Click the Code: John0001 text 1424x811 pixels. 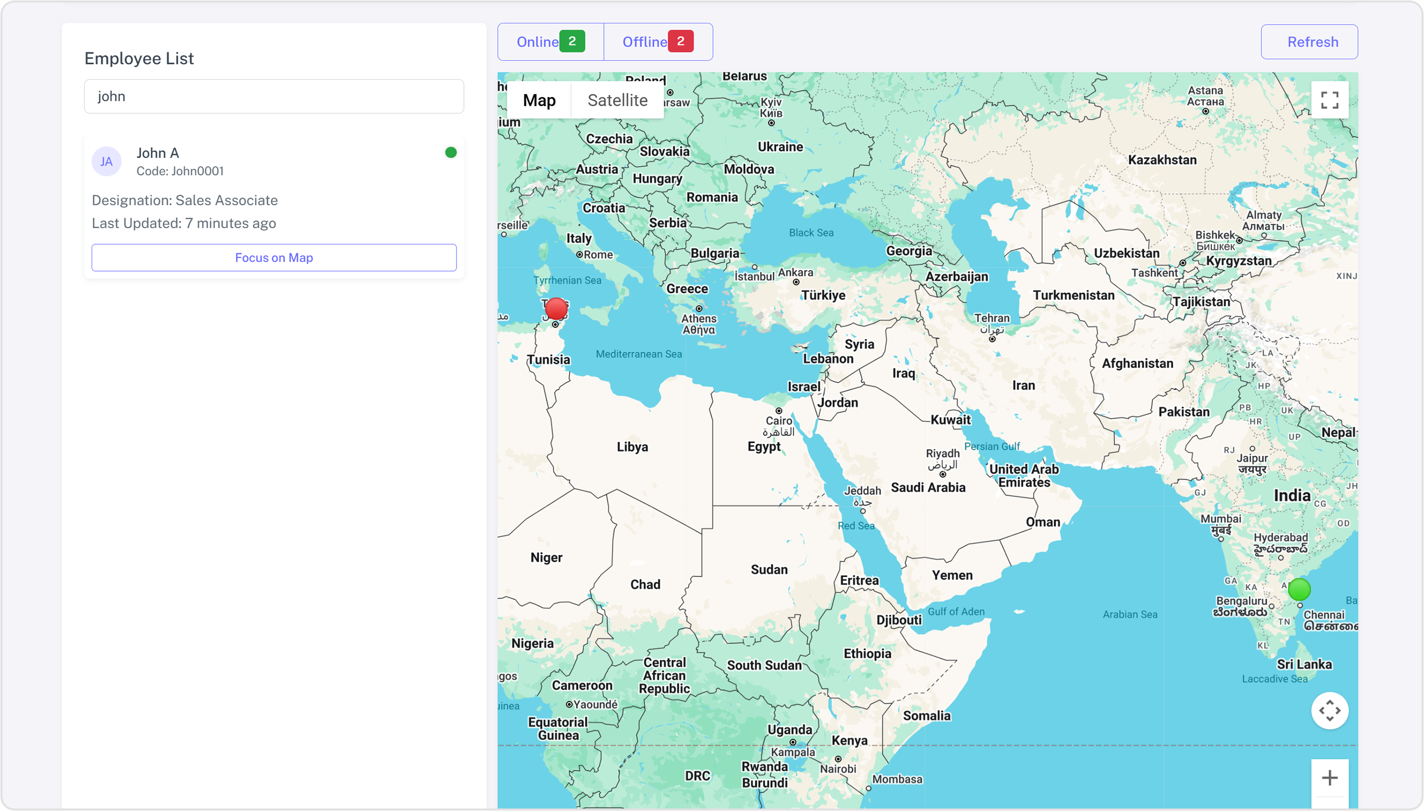[180, 171]
